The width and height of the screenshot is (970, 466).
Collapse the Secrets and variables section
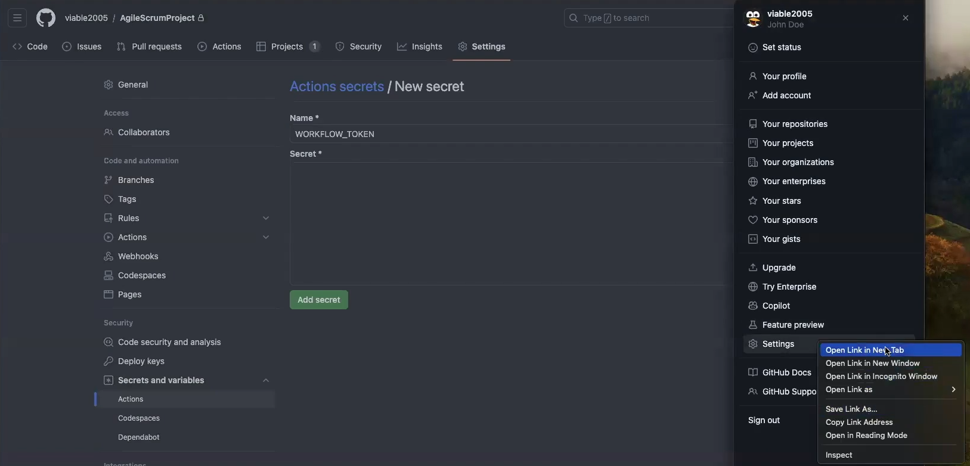[x=266, y=380]
